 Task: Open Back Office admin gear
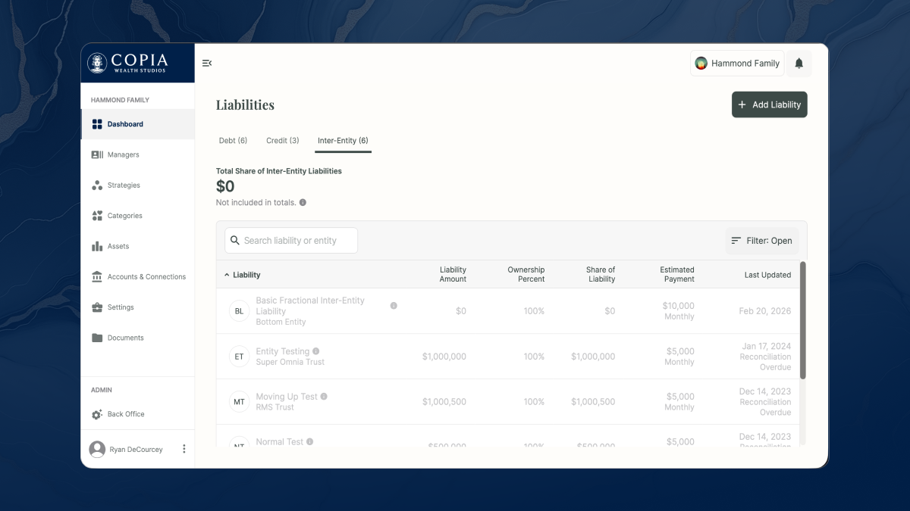[97, 414]
